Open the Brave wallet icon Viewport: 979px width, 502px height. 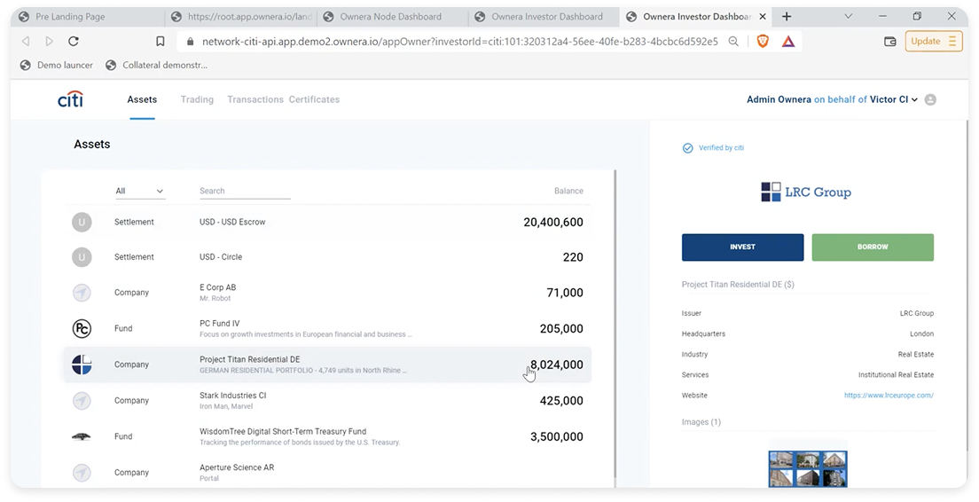point(890,41)
